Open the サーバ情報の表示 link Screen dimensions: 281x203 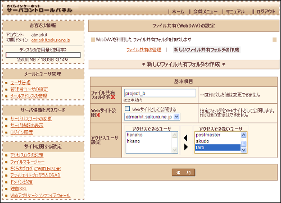[27, 126]
